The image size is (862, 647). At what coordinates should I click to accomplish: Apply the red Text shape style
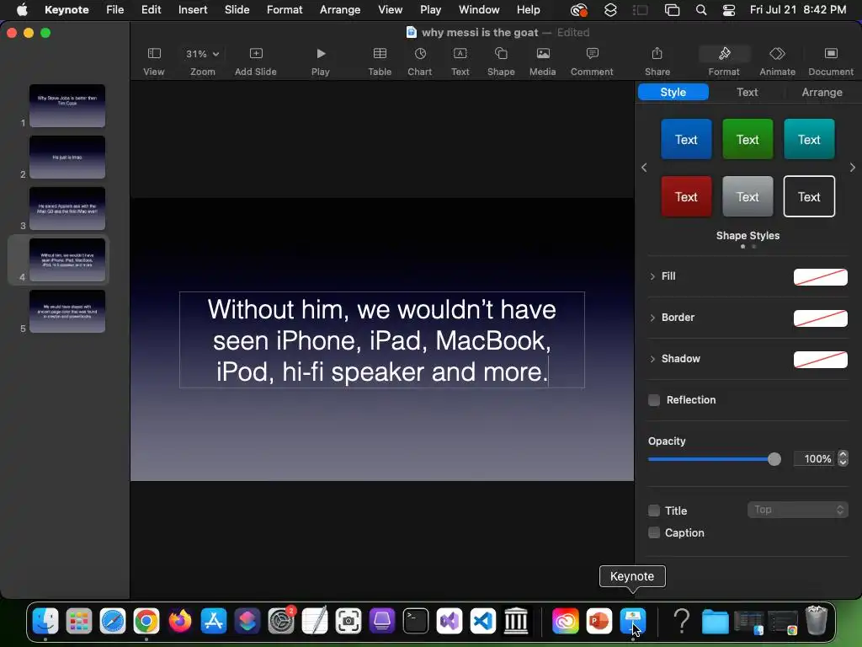pyautogui.click(x=686, y=196)
